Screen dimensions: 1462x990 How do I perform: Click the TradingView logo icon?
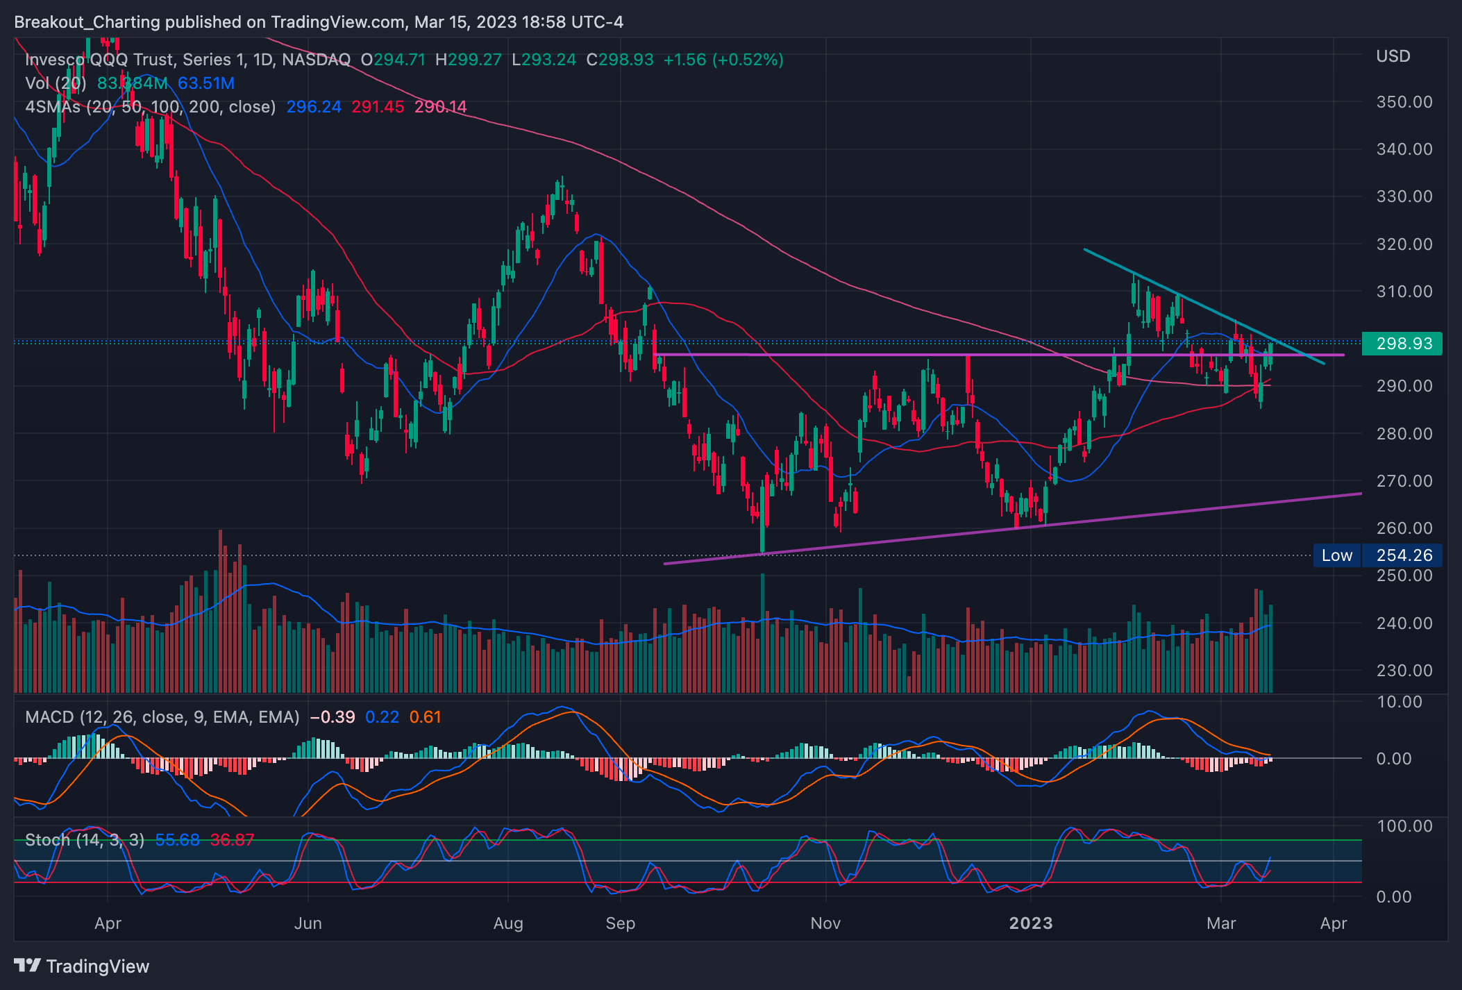(28, 965)
